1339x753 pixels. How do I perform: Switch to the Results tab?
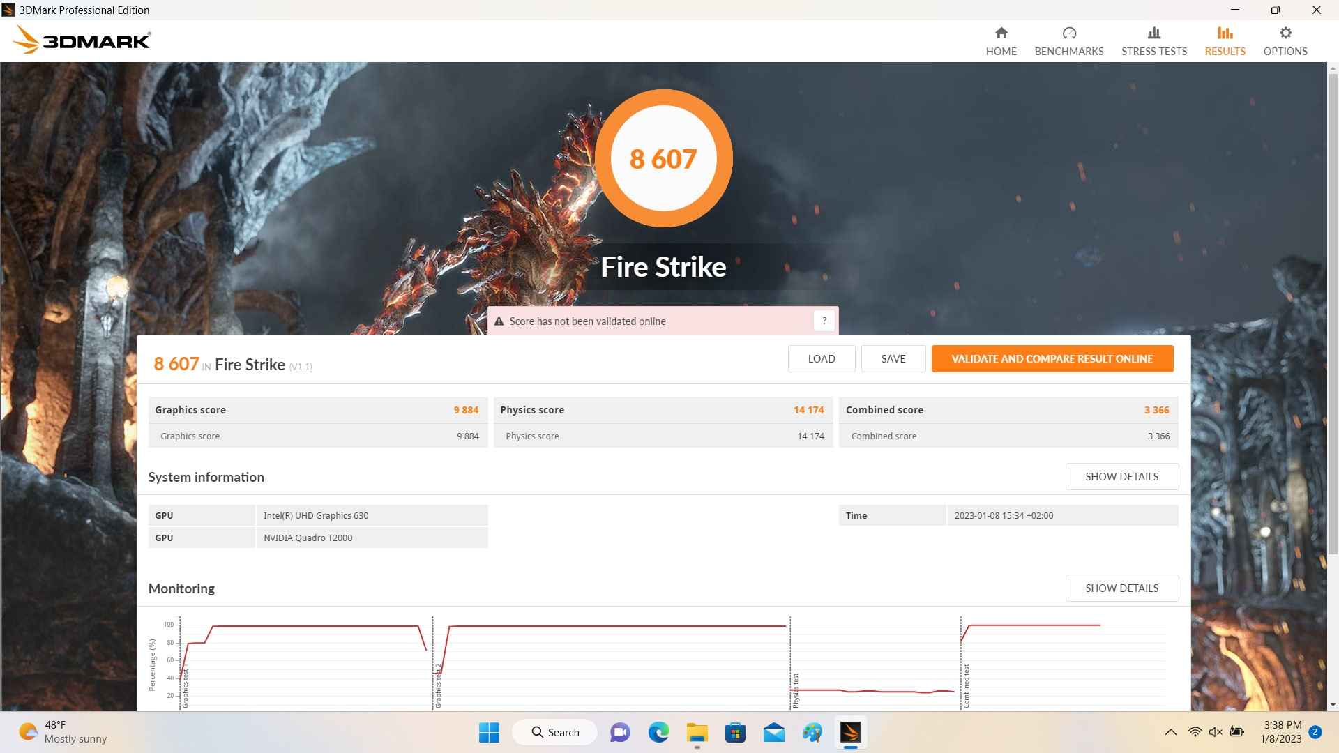click(1225, 41)
